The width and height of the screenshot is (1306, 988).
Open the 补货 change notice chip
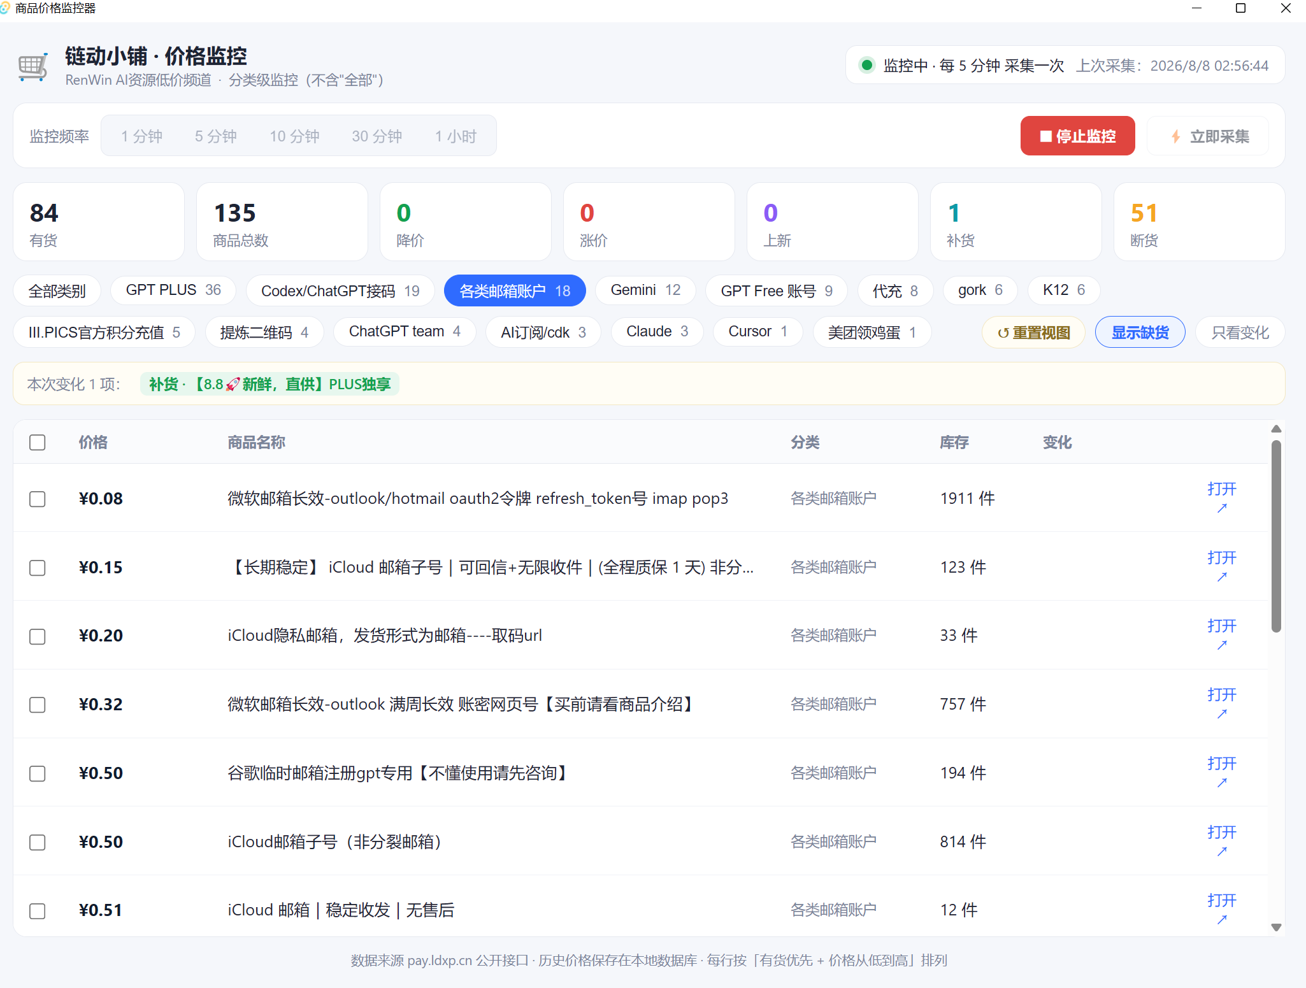269,384
